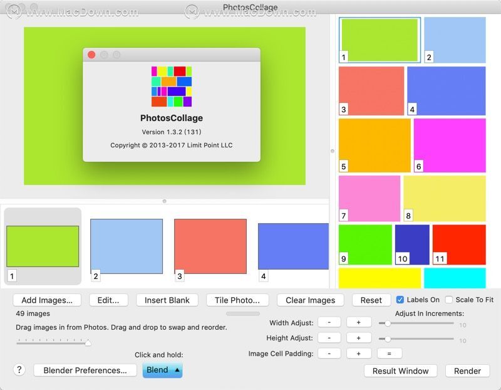Increase Height Adjust with plus button

tap(358, 338)
